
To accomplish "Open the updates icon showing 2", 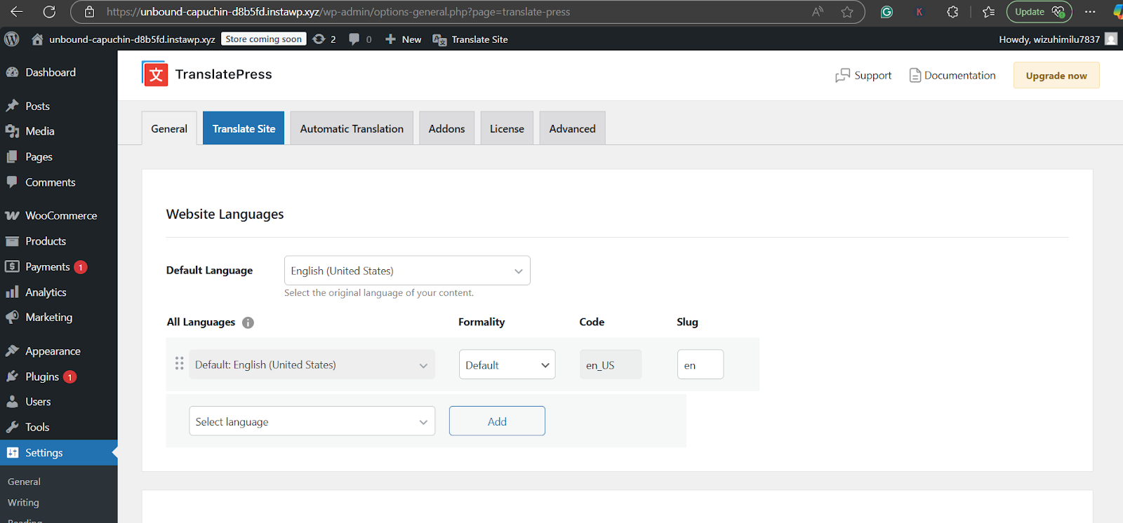I will [324, 39].
